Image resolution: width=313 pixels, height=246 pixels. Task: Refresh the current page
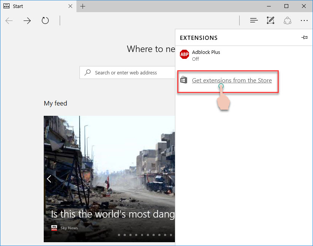45,20
